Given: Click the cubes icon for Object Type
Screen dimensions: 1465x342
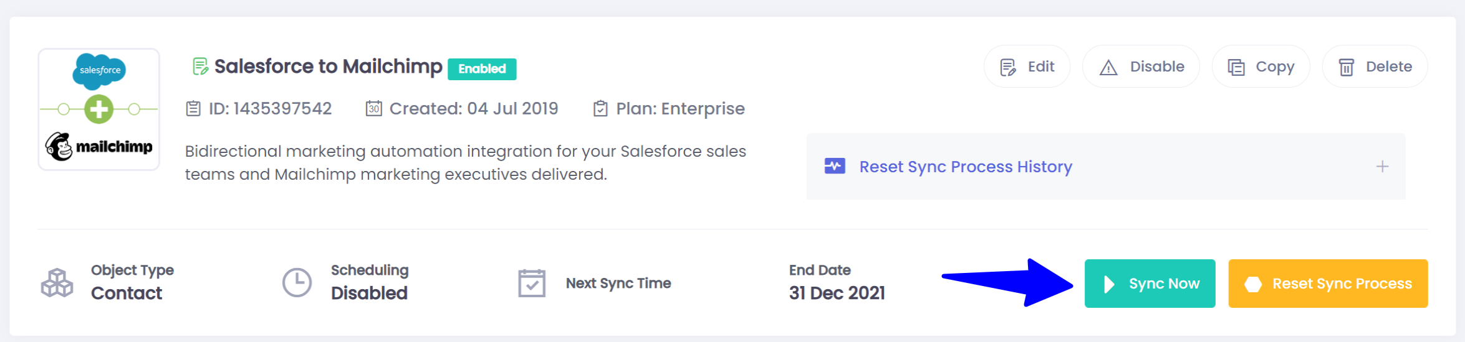Looking at the screenshot, I should point(57,283).
